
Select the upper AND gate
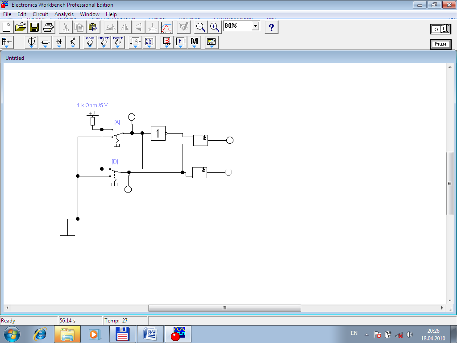pyautogui.click(x=200, y=140)
